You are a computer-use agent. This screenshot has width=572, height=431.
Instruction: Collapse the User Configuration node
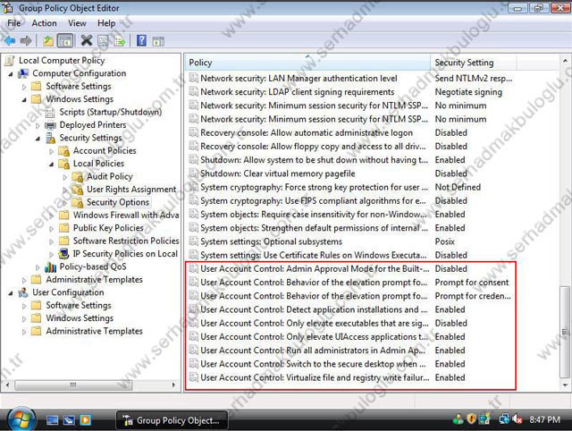(11, 293)
